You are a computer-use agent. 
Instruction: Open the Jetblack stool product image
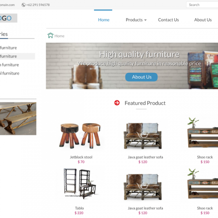point(80,136)
